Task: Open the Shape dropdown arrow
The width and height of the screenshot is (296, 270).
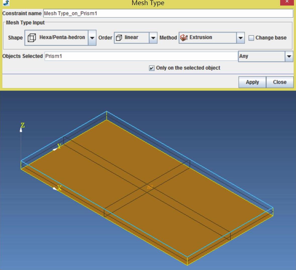Action: pyautogui.click(x=92, y=38)
